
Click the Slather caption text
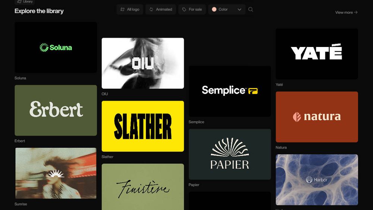(107, 157)
